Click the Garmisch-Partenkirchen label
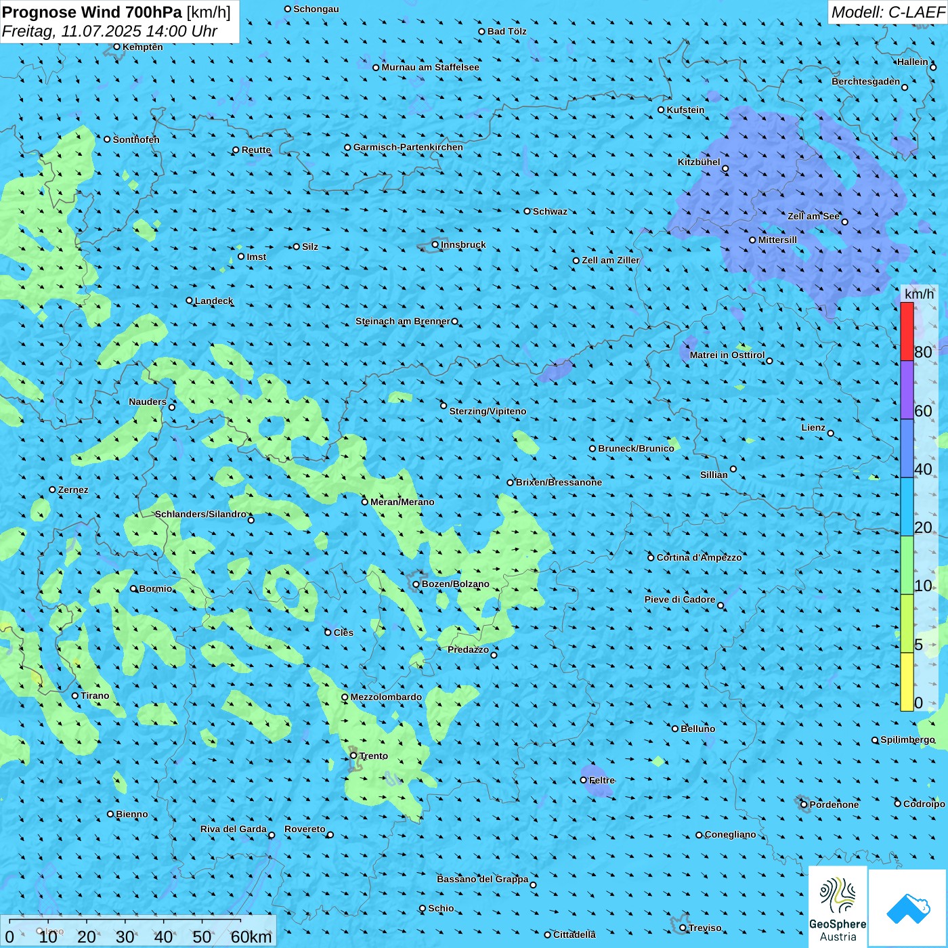This screenshot has width=948, height=948. [x=408, y=147]
